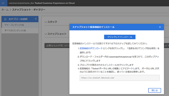Go to ホーム breadcrumb

5,10
